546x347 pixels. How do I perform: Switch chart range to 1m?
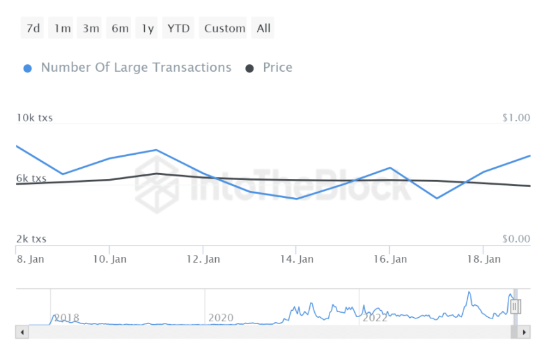[62, 28]
